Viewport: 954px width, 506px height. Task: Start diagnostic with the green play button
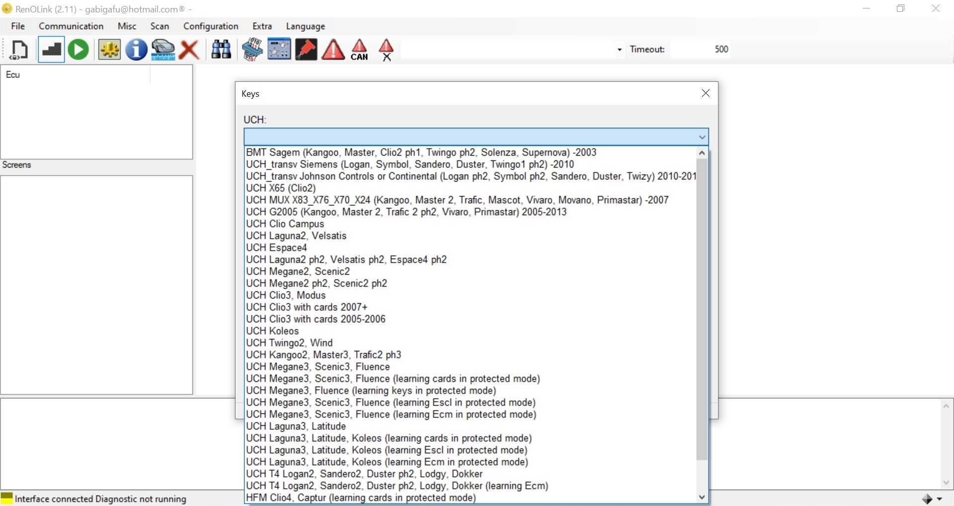(x=79, y=49)
